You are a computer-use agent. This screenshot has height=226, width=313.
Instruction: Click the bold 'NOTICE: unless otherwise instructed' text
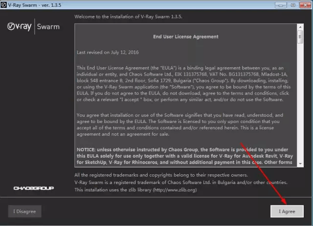(185, 156)
